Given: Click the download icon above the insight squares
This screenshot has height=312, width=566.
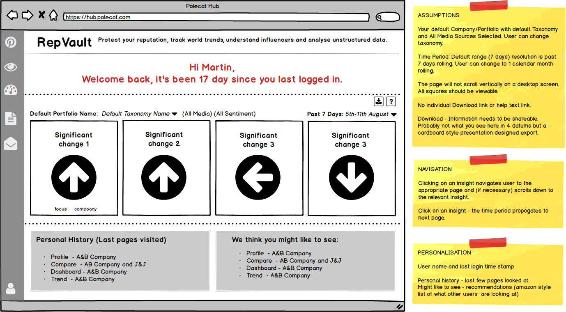Looking at the screenshot, I should (378, 101).
